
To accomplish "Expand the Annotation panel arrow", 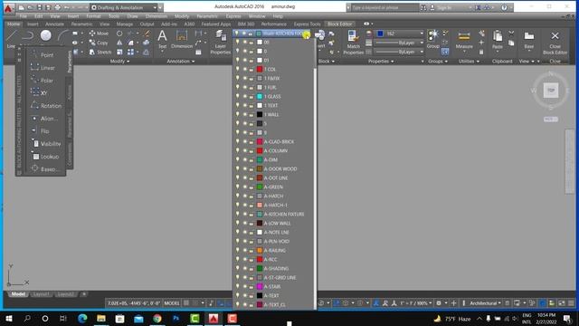I will (193, 62).
